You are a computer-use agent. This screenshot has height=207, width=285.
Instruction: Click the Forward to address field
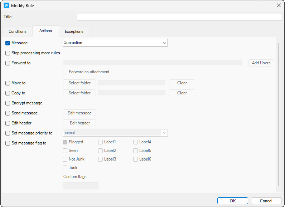(152, 63)
